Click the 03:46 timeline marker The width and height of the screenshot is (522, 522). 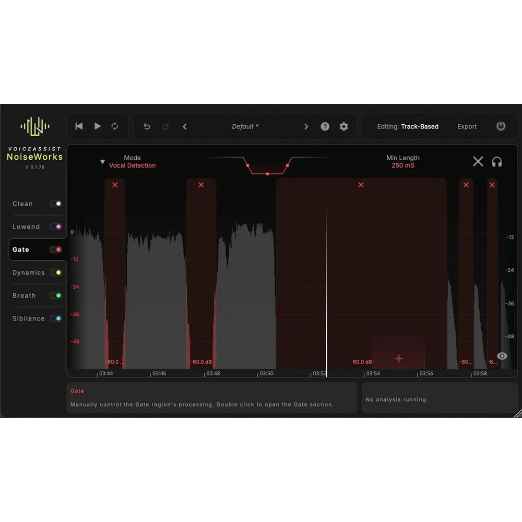click(159, 374)
